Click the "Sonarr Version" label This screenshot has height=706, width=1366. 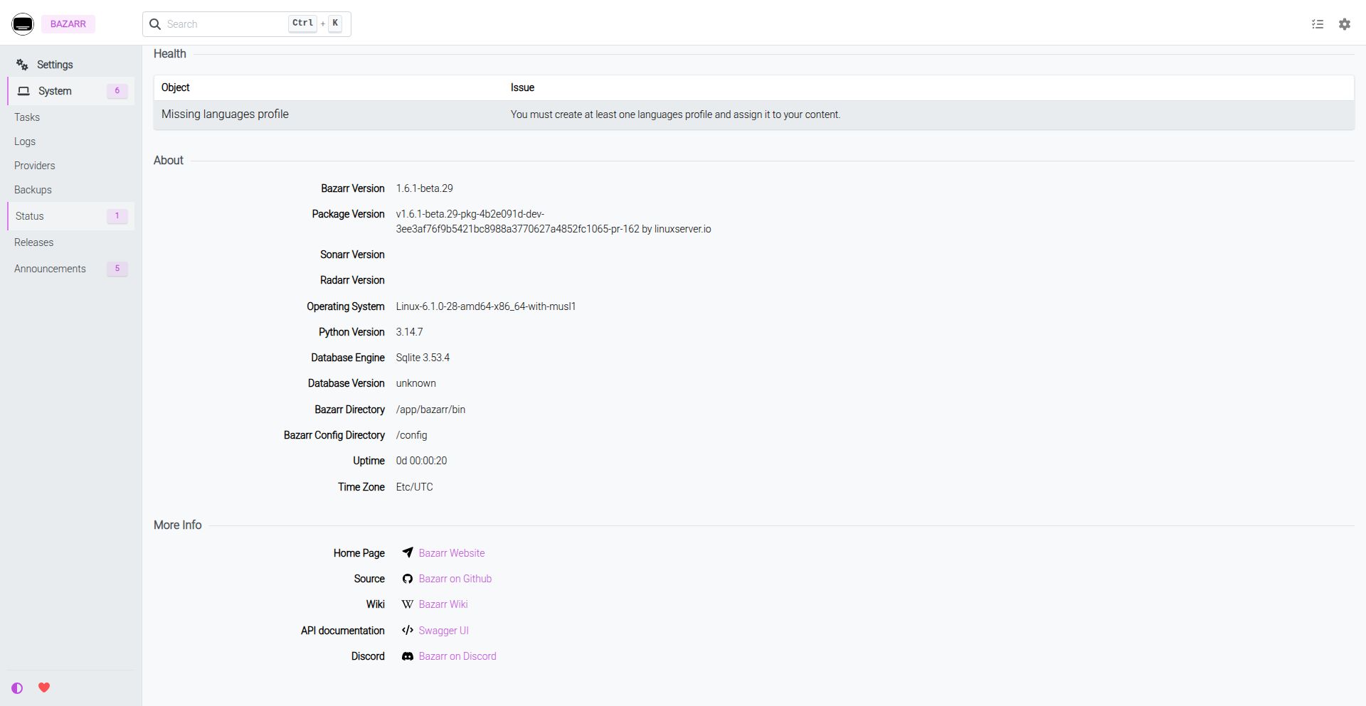(352, 255)
